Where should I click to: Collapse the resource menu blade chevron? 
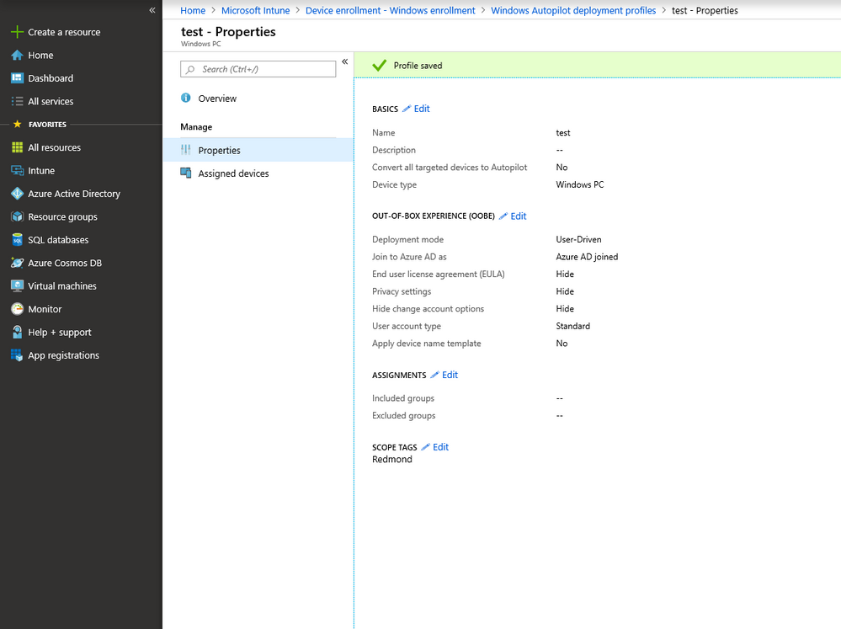345,61
